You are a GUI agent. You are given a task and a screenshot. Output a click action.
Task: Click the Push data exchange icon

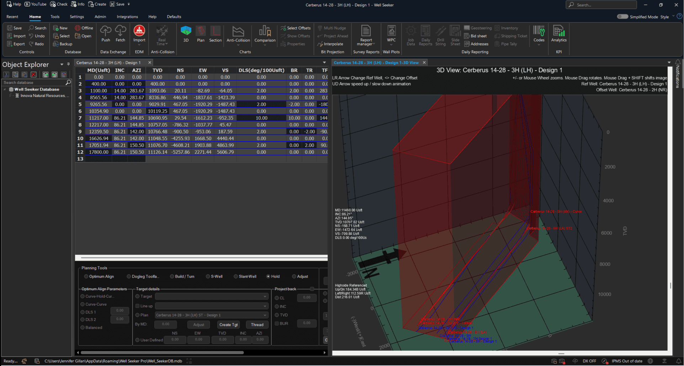(106, 34)
